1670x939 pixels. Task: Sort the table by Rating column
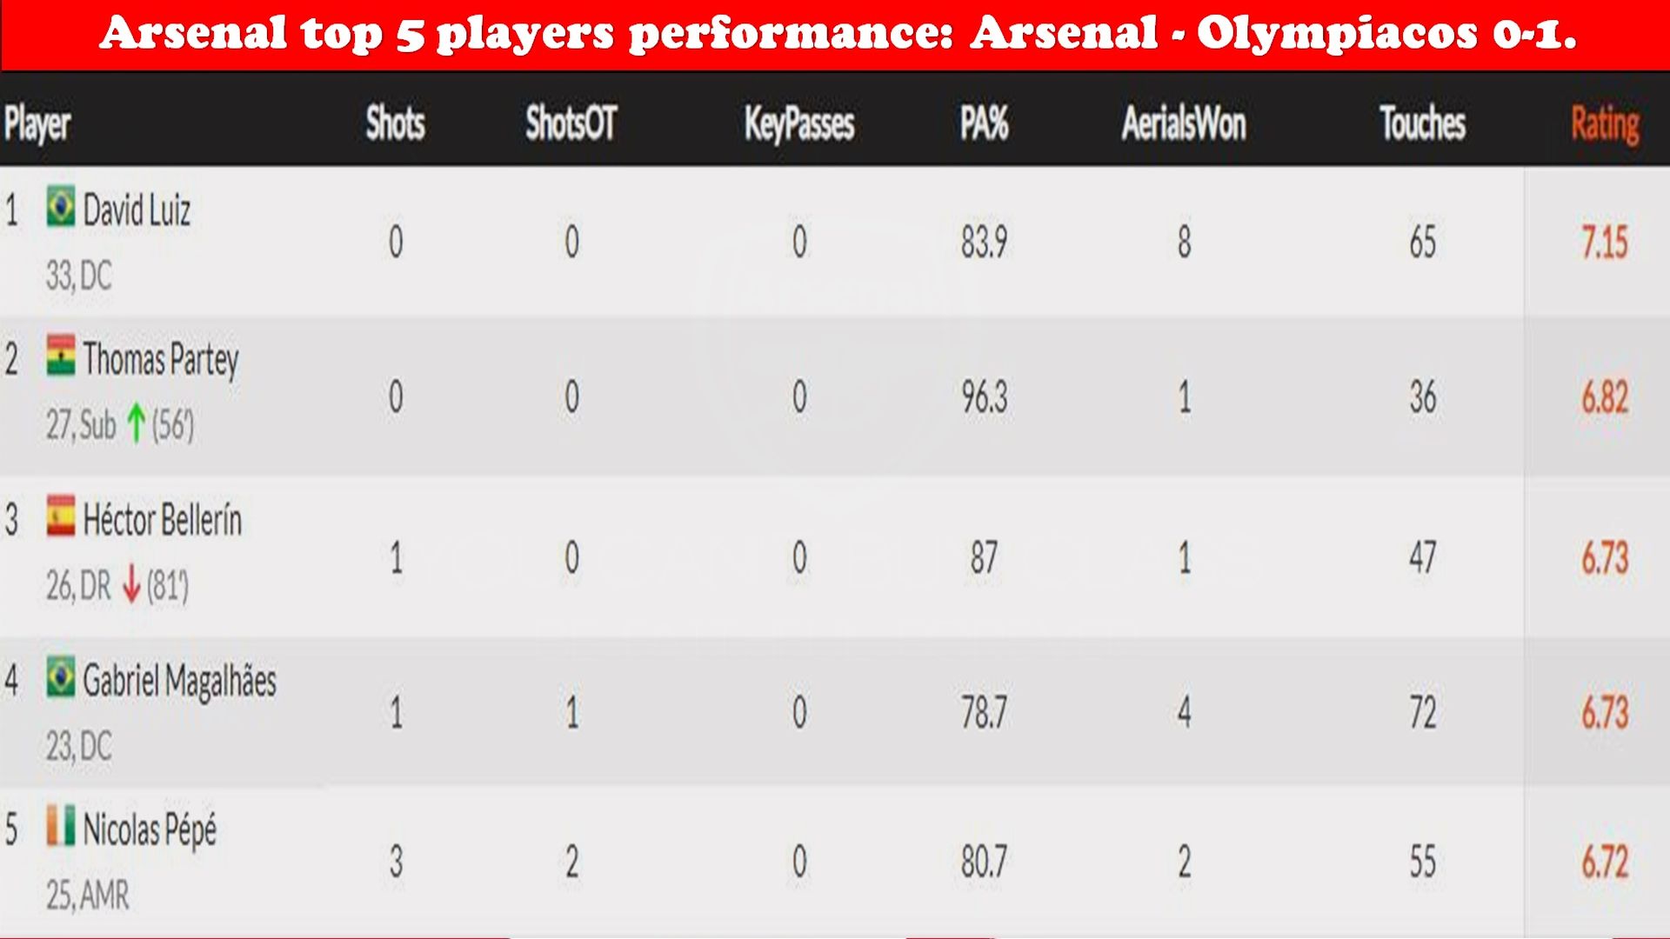coord(1605,124)
